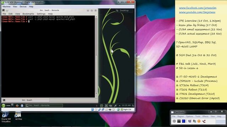Toggle CamStudio view icon after the Stop button
The width and height of the screenshot is (227, 127).
[x=190, y=121]
